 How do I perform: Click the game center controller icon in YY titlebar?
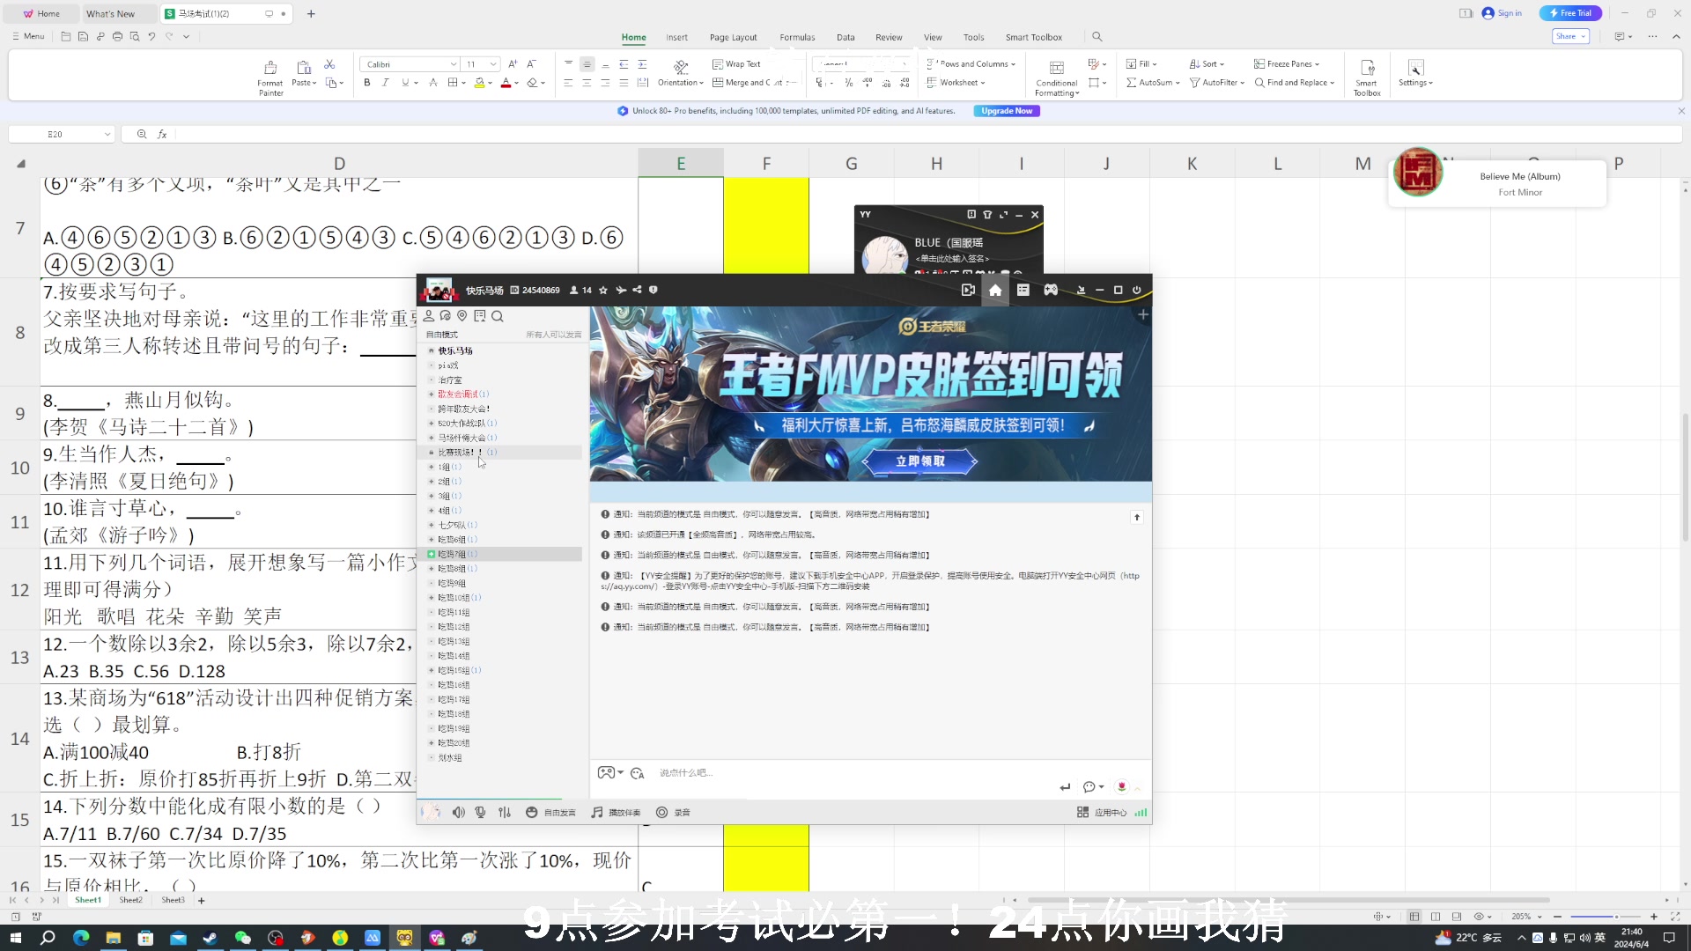pyautogui.click(x=1051, y=290)
